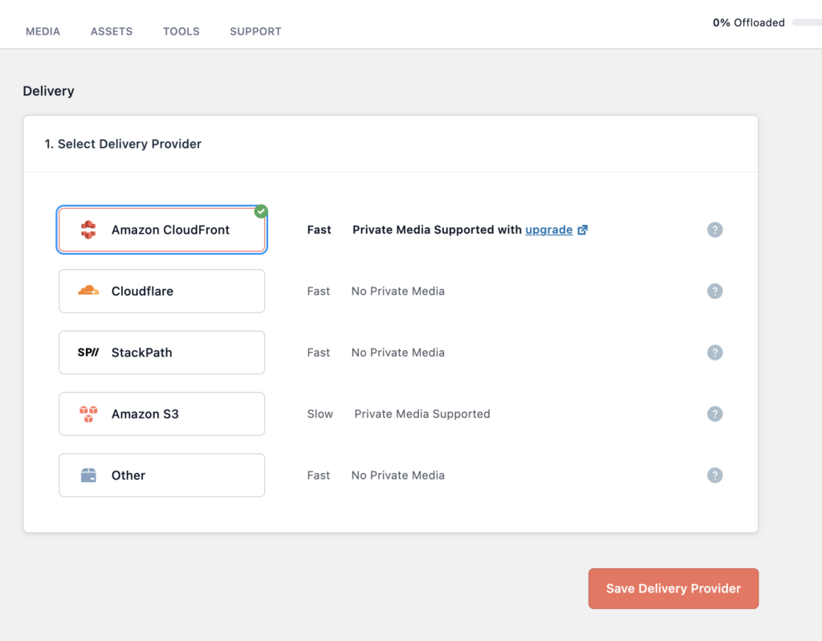Click the 0% Offloaded status text
Image resolution: width=822 pixels, height=641 pixels.
749,22
